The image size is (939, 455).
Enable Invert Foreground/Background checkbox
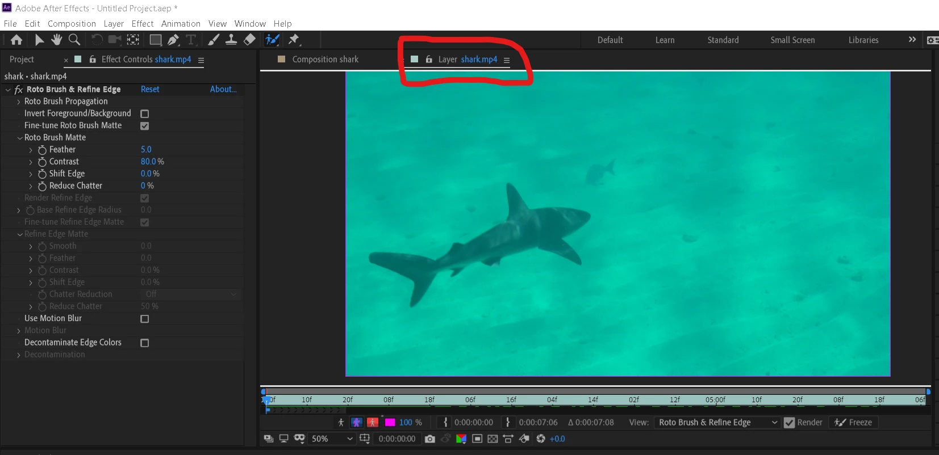click(x=145, y=113)
